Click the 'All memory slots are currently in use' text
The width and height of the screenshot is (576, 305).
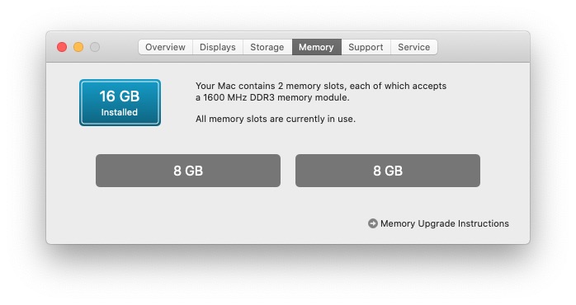point(276,119)
